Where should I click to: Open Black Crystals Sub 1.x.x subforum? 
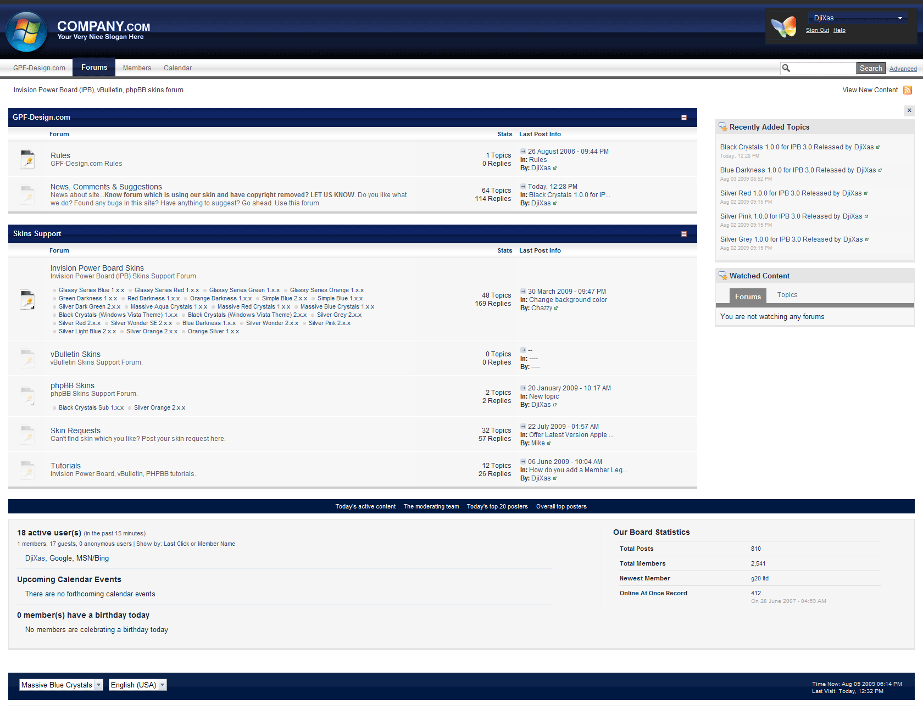tap(91, 407)
